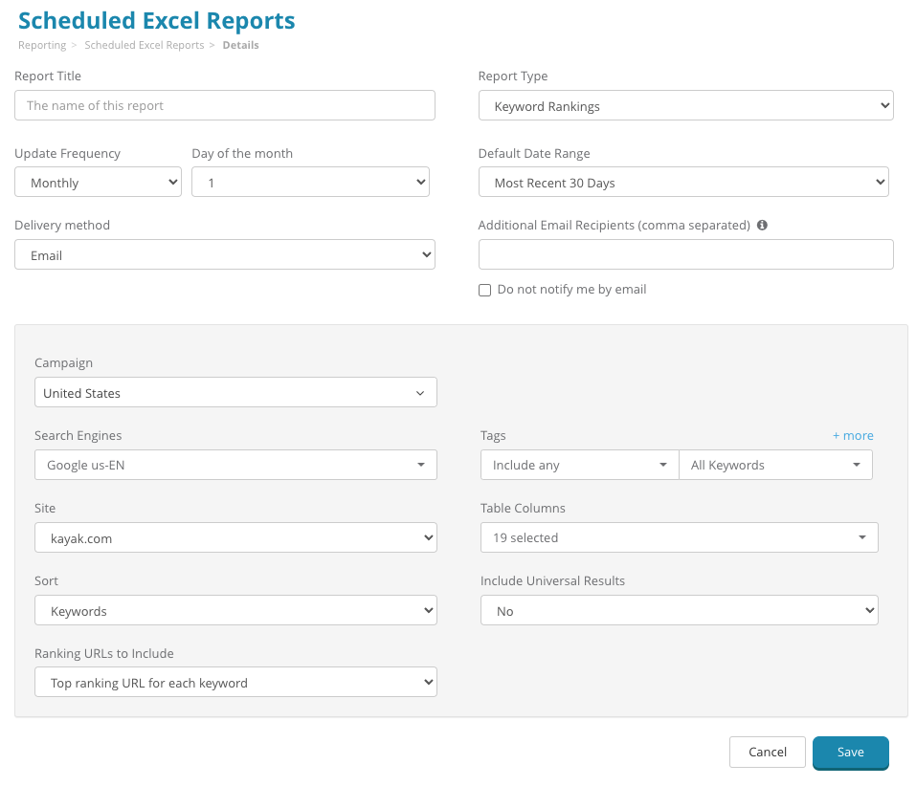Check the 'Do not notify me by email' box

(485, 290)
